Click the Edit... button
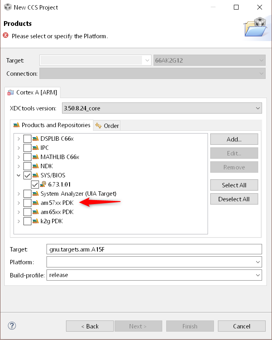Image resolution: width=272 pixels, height=340 pixels. tap(234, 153)
